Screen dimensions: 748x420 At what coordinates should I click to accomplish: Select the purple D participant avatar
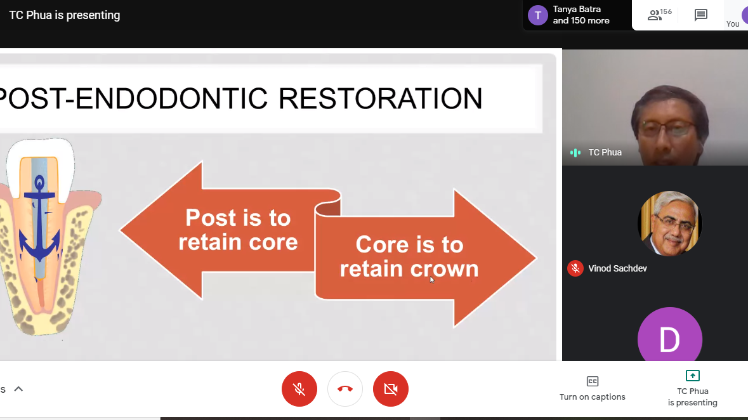(x=669, y=339)
